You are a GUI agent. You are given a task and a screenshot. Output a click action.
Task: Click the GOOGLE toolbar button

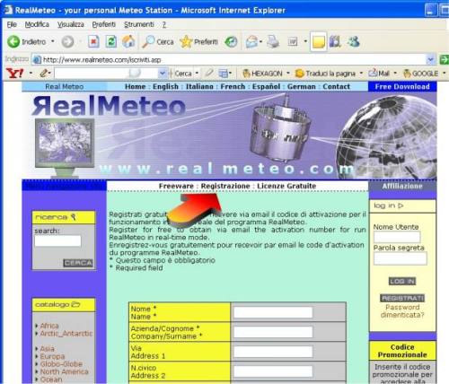[420, 74]
